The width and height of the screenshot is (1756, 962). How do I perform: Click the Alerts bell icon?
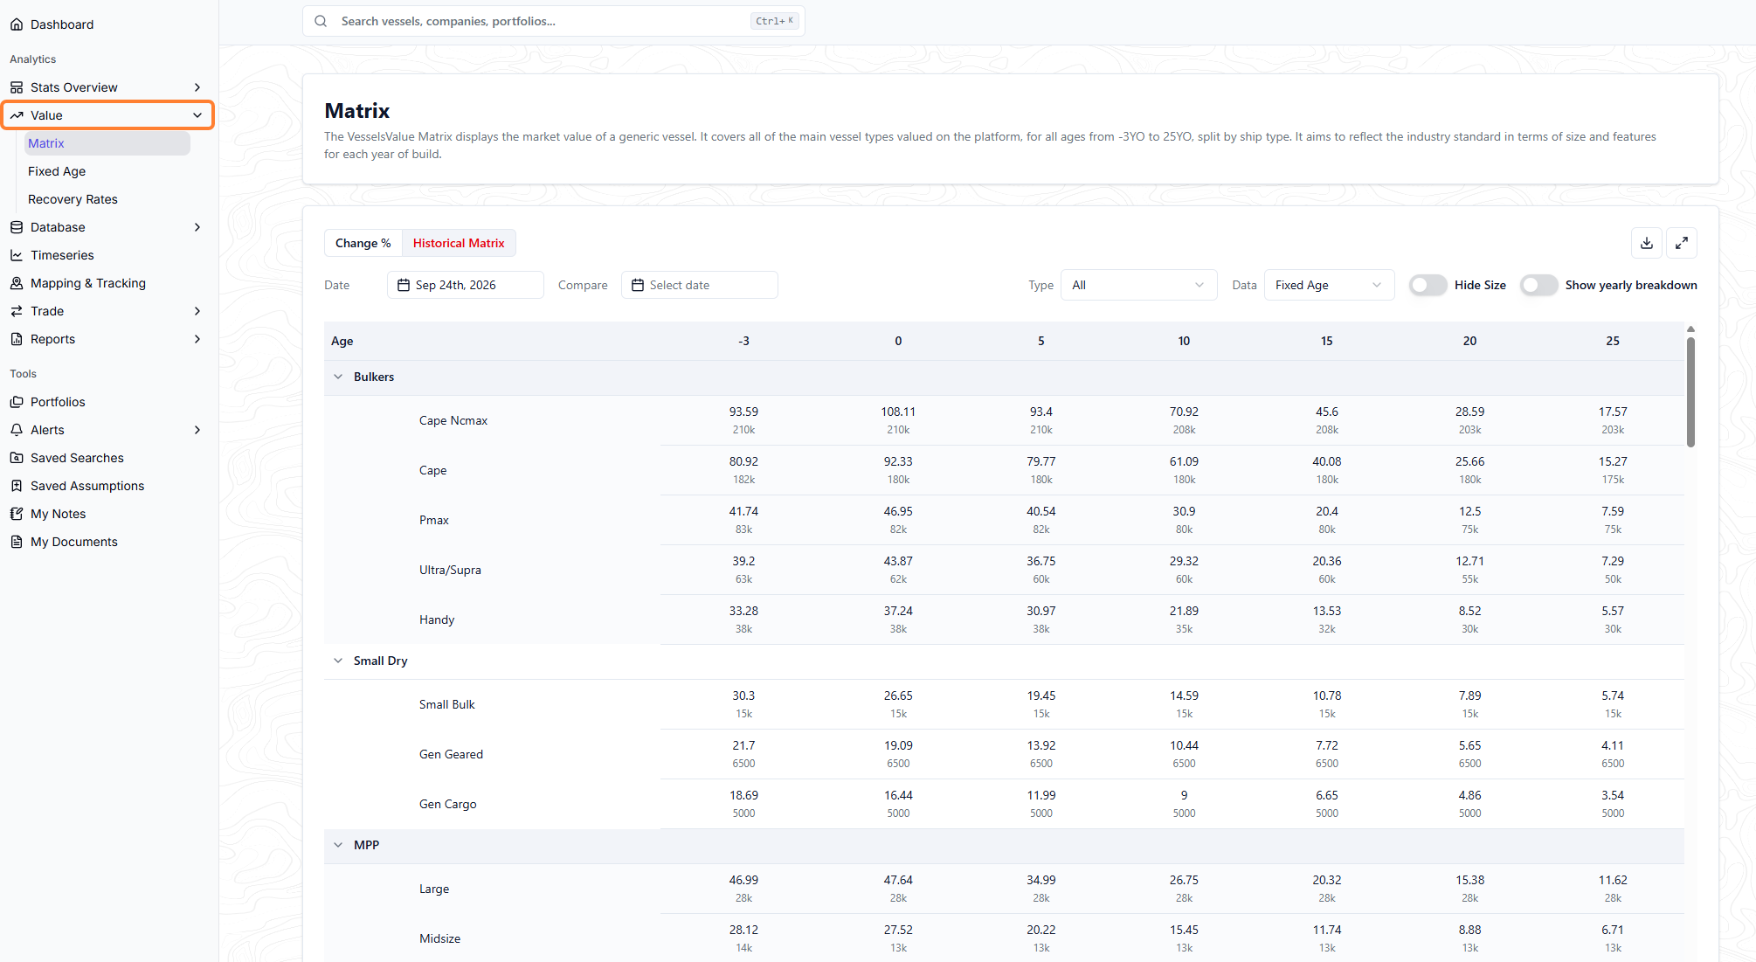pos(17,430)
